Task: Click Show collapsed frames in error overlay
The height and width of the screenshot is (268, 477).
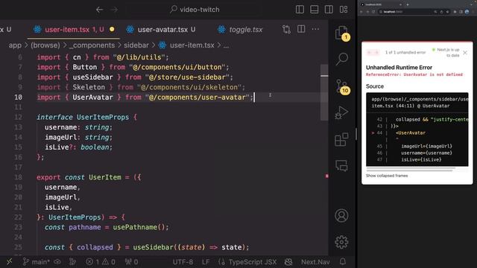Action: (387, 176)
